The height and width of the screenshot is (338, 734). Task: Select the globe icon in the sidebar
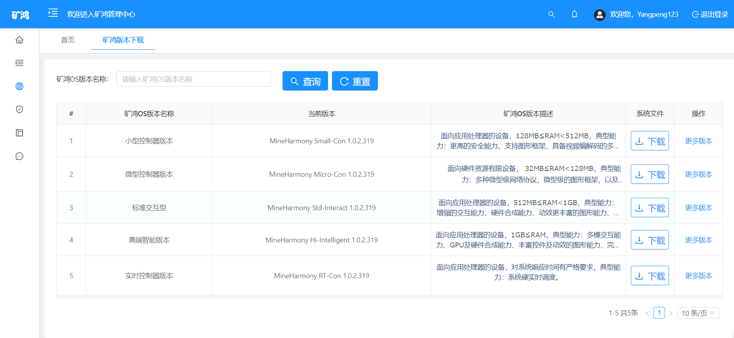[19, 86]
